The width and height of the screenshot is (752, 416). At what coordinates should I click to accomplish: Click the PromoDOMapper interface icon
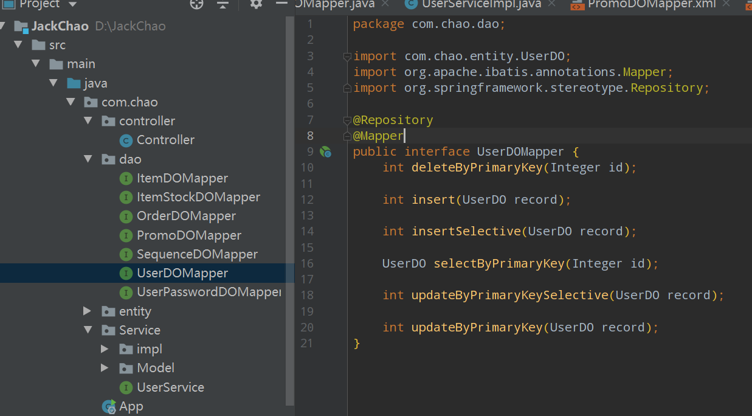(126, 236)
